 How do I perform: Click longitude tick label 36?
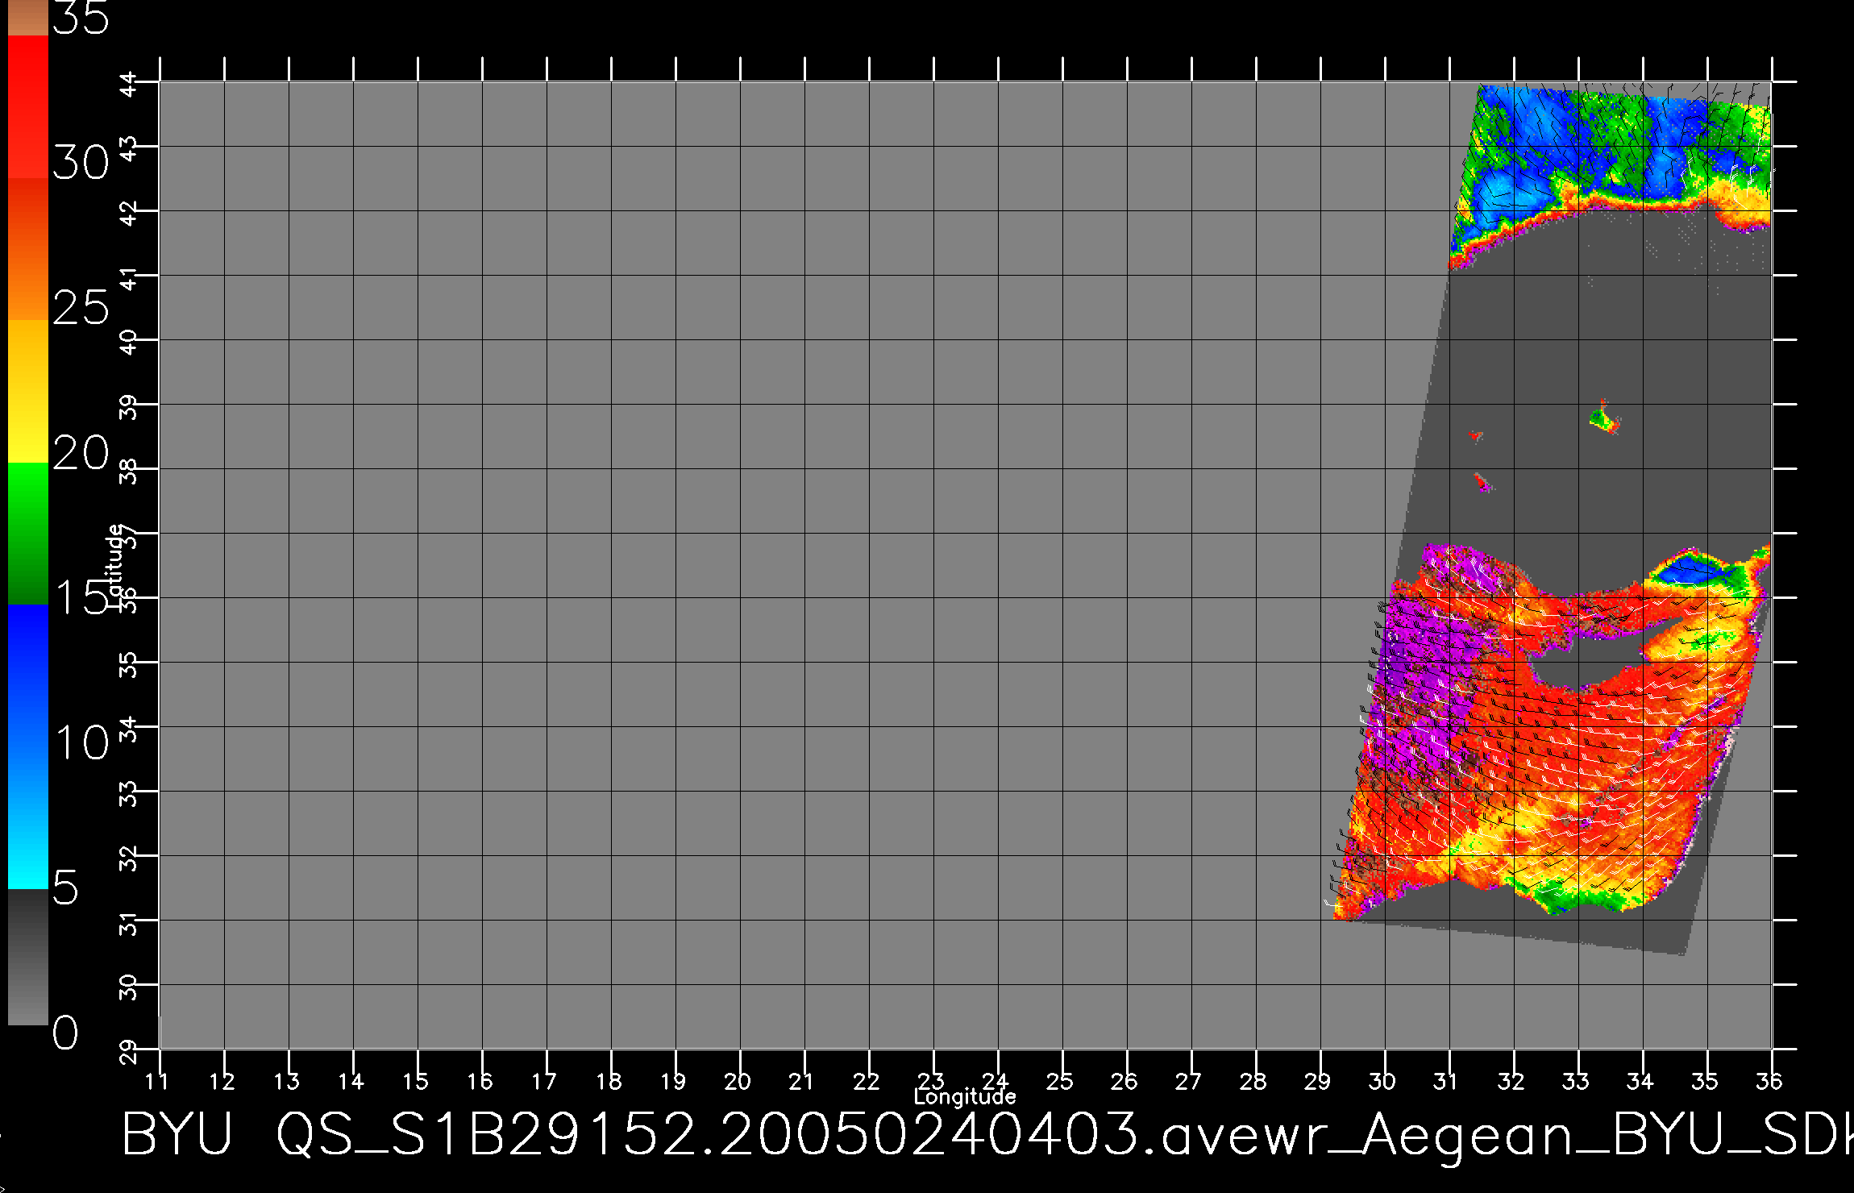pyautogui.click(x=1769, y=1081)
